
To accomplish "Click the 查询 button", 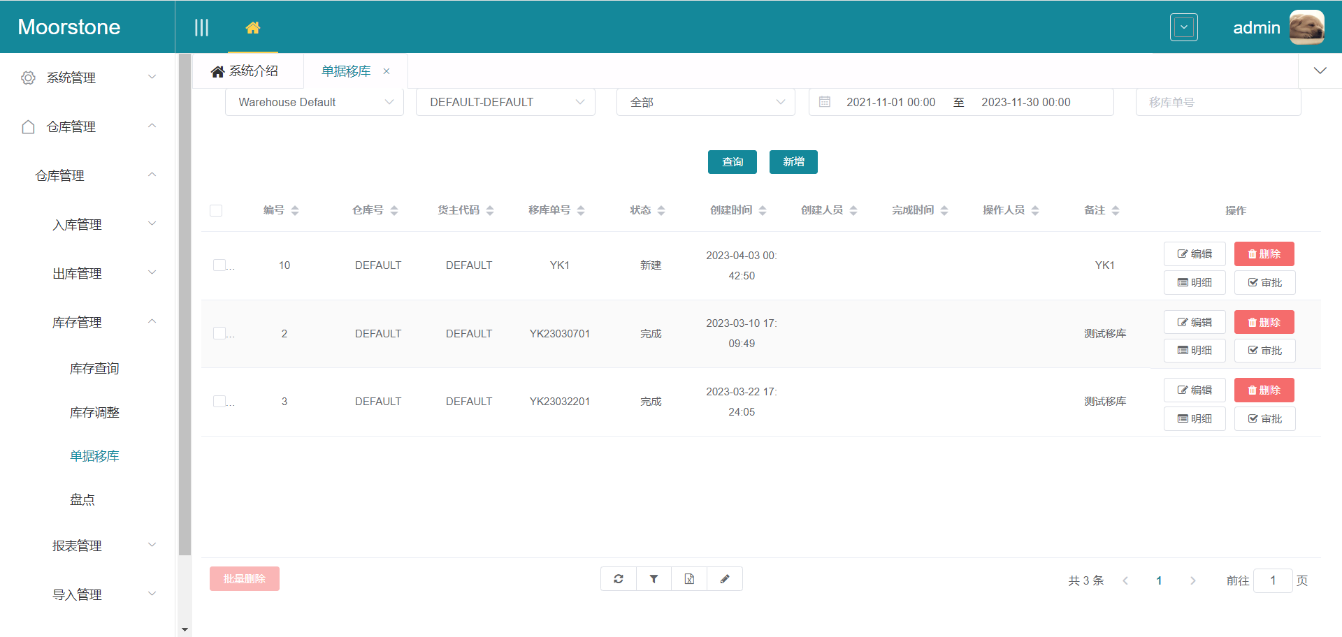I will (x=732, y=162).
